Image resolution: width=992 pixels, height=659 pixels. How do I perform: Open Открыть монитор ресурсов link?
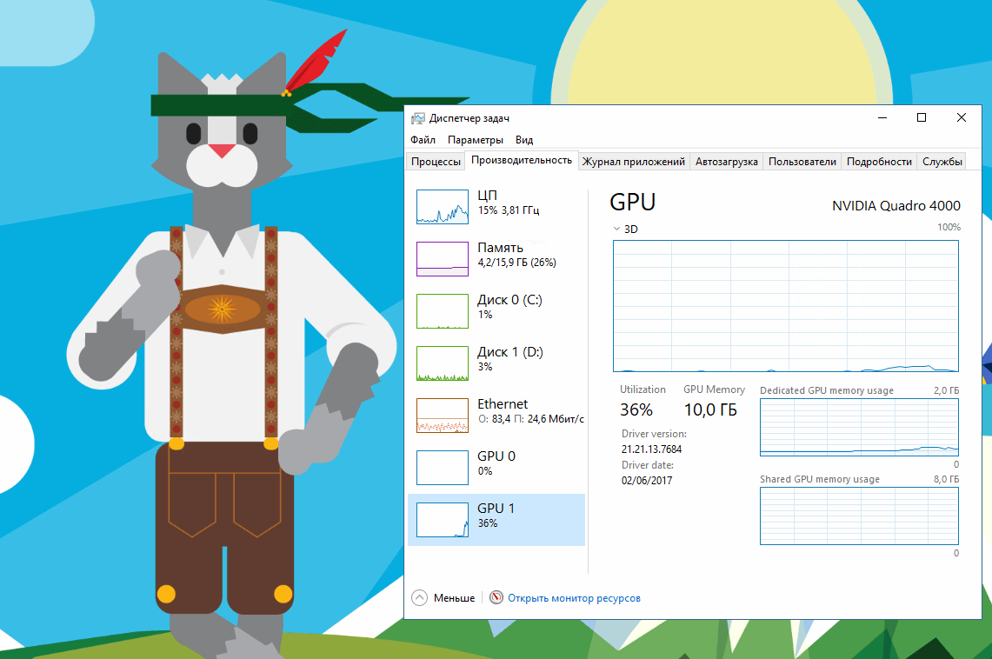[x=575, y=597]
